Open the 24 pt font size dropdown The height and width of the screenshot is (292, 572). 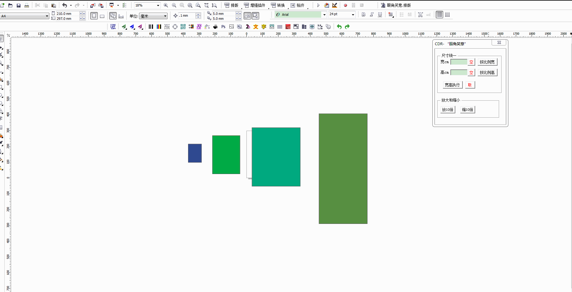pyautogui.click(x=353, y=15)
